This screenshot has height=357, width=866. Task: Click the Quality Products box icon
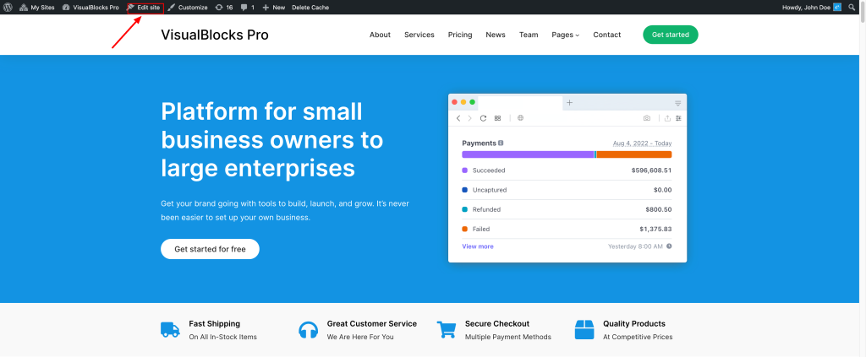pyautogui.click(x=584, y=329)
